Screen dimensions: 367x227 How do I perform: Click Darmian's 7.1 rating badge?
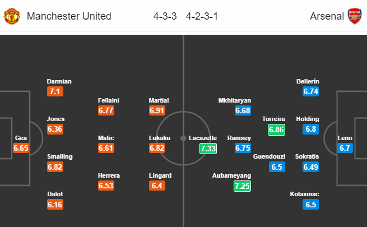coord(55,91)
